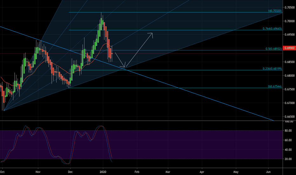
Task: Click the 0.70500 price axis value
Action: pos(290,7)
